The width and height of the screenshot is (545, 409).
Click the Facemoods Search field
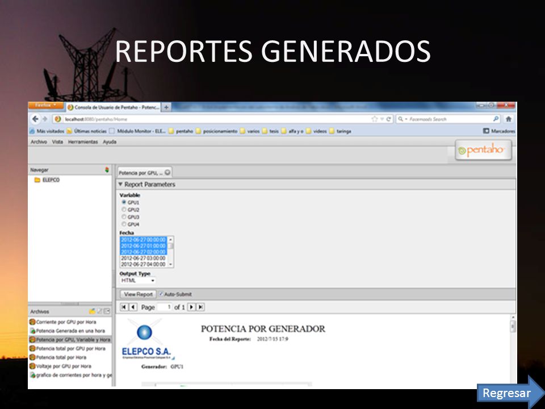coord(450,119)
